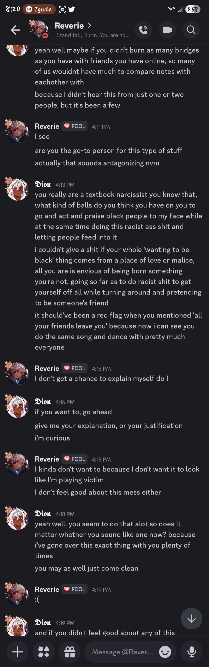Start a voice call with Reverie
This screenshot has height=667, width=209.
pos(143,30)
